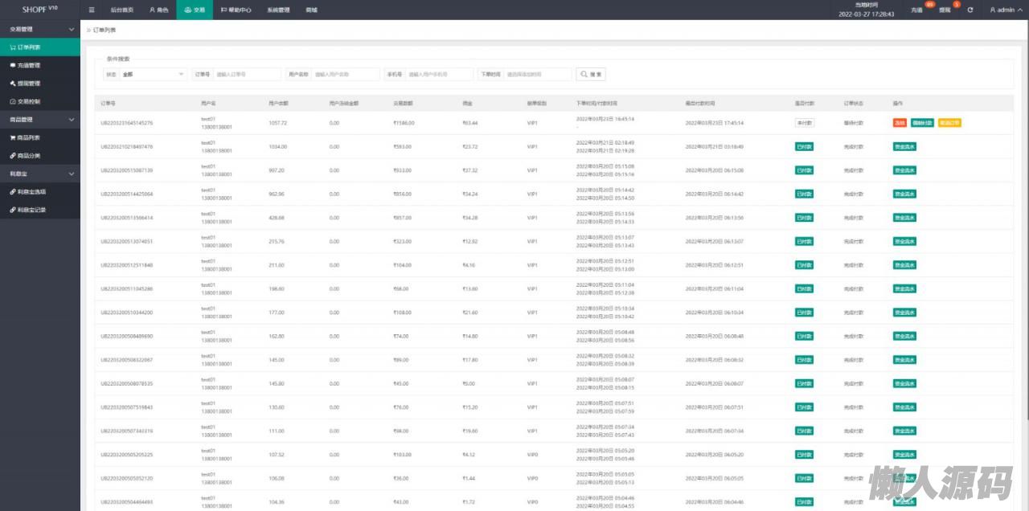
Task: Open 充值管理 in the sidebar
Action: pos(29,65)
